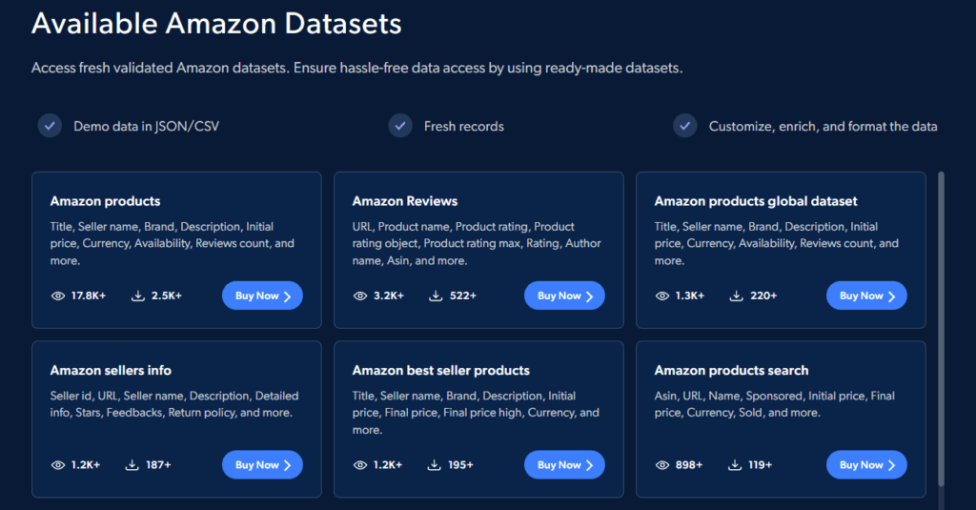The image size is (976, 510).
Task: Click the download icon on Amazon best seller products
Action: (x=434, y=465)
